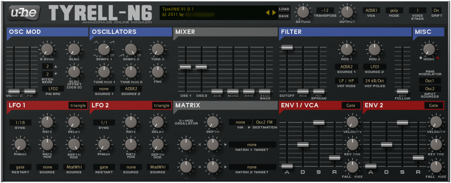Click the OSC 1 mixer fader

[185, 67]
